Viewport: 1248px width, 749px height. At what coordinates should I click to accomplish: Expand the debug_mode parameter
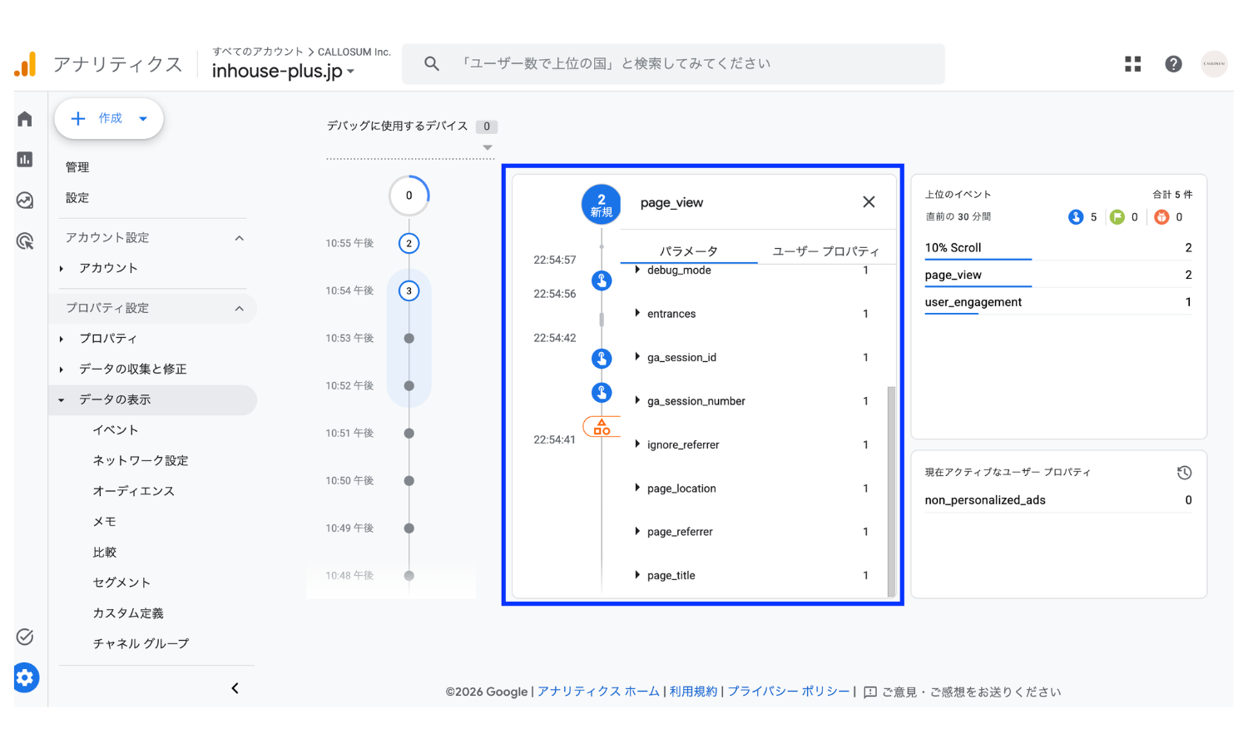pyautogui.click(x=637, y=270)
